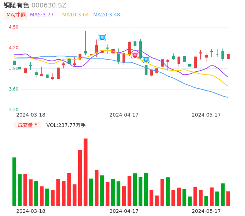
Task: Toggle the MA20 moving average legend
Action: tap(106, 15)
